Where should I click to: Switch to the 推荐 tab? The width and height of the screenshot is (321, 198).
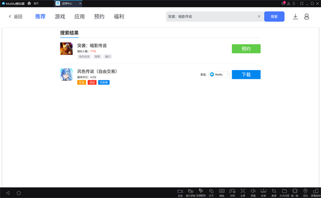pos(40,17)
